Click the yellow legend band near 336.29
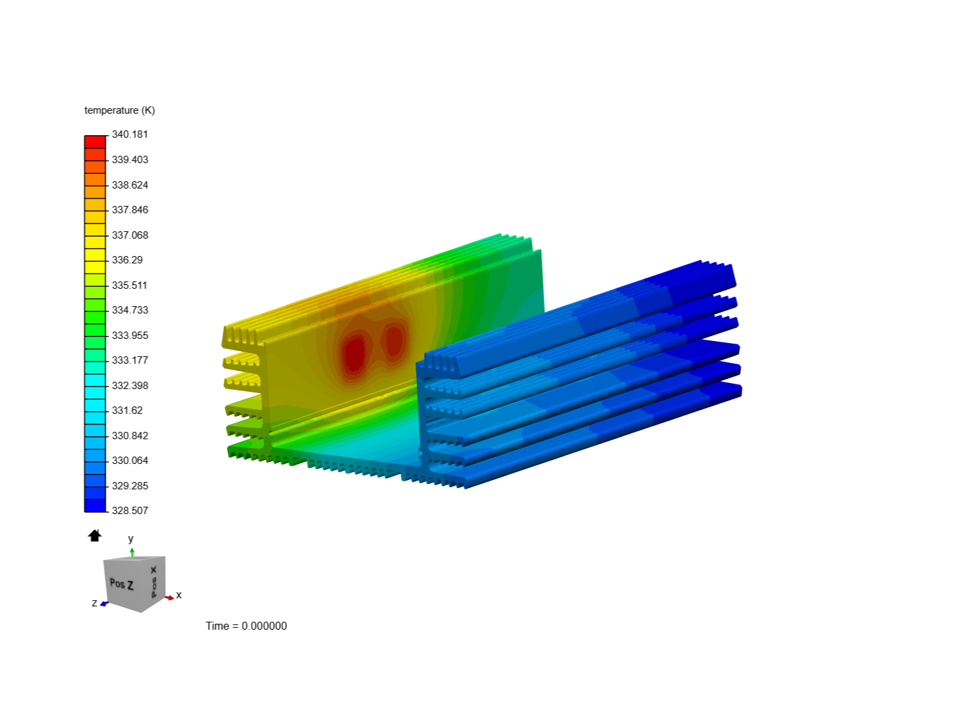 pos(95,267)
